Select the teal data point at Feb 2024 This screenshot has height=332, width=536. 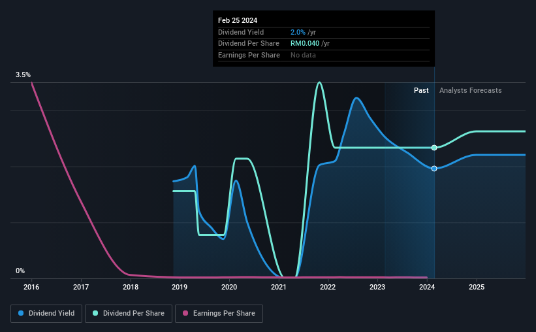coord(434,148)
